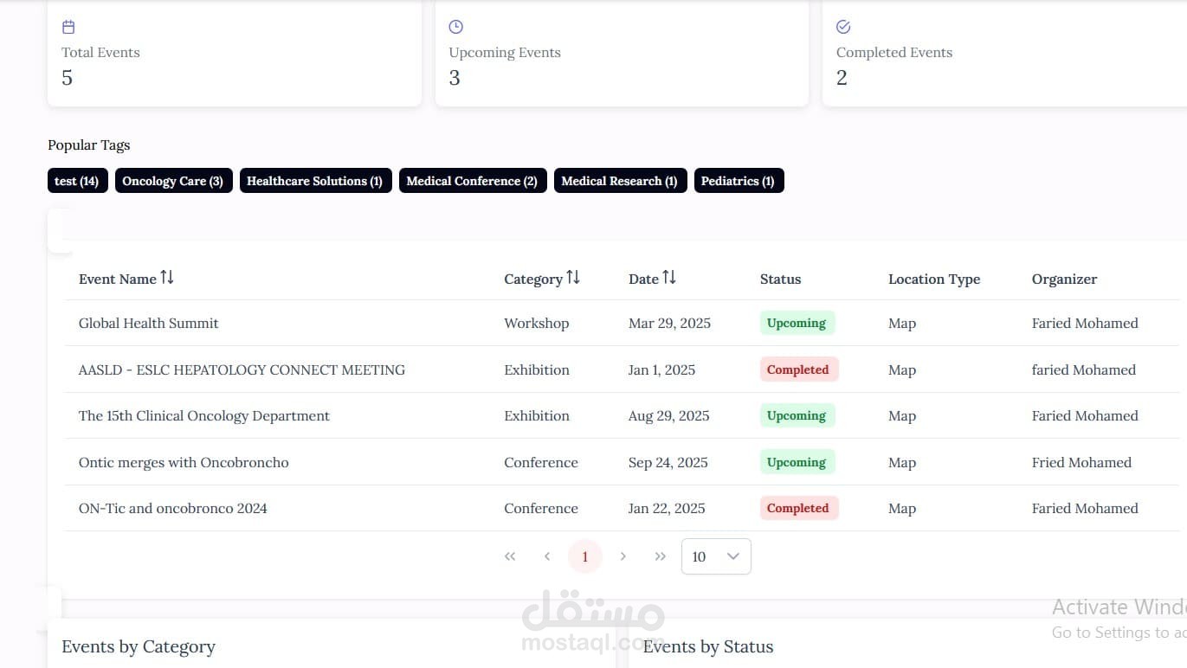Sort table by Category arrows
Viewport: 1187px width, 668px height.
(573, 278)
